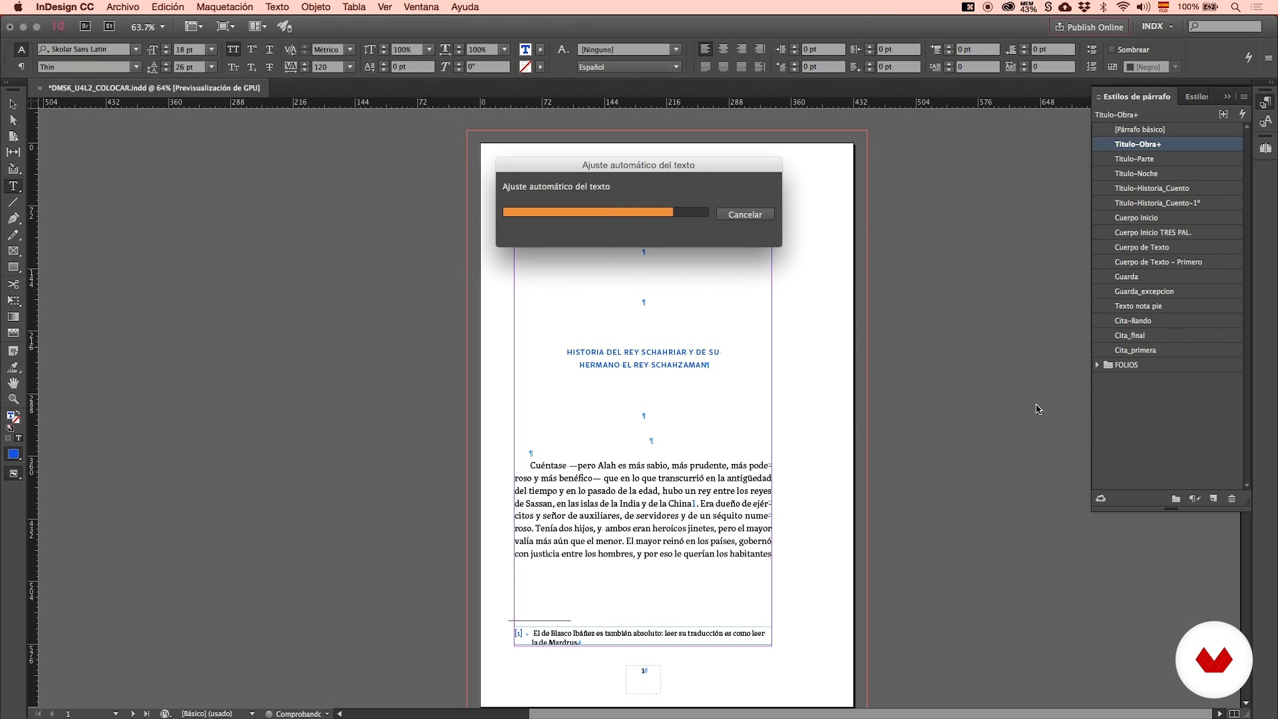This screenshot has width=1278, height=719.
Task: Select the Pencil tool
Action: point(13,235)
